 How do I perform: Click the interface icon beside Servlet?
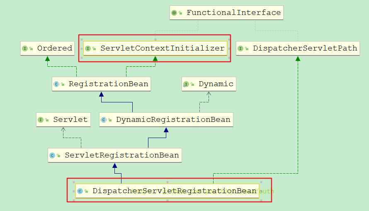[x=41, y=120]
